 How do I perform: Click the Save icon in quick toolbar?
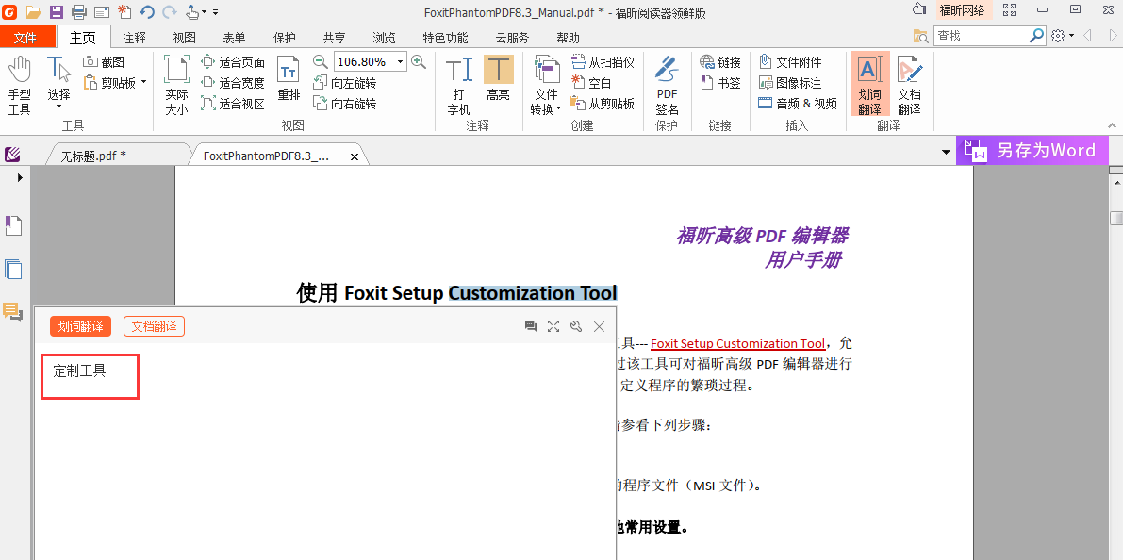pos(56,11)
